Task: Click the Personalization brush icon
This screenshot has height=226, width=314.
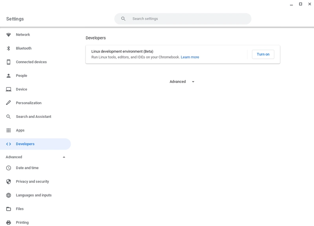Action: point(9,103)
